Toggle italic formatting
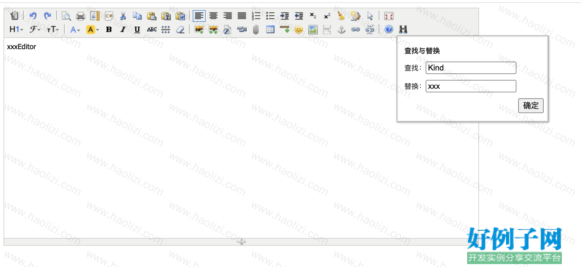 (x=123, y=29)
